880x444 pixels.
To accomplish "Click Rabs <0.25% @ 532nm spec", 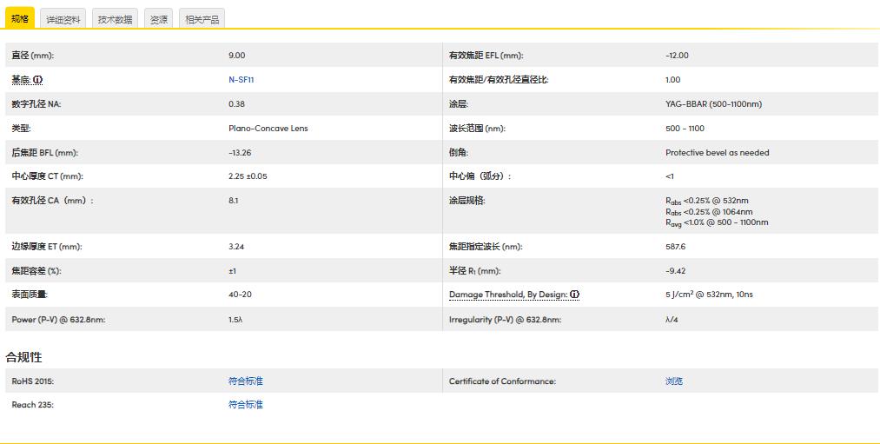I will [x=706, y=201].
